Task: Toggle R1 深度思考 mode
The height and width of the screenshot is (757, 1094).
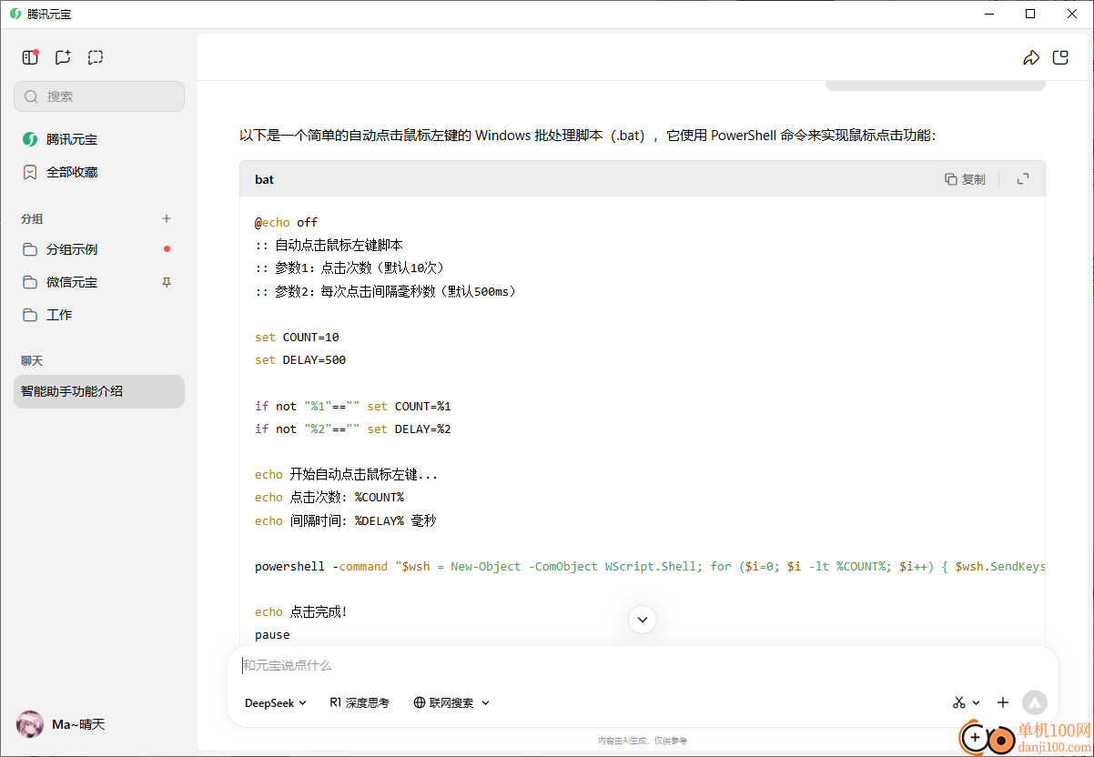Action: coord(360,702)
